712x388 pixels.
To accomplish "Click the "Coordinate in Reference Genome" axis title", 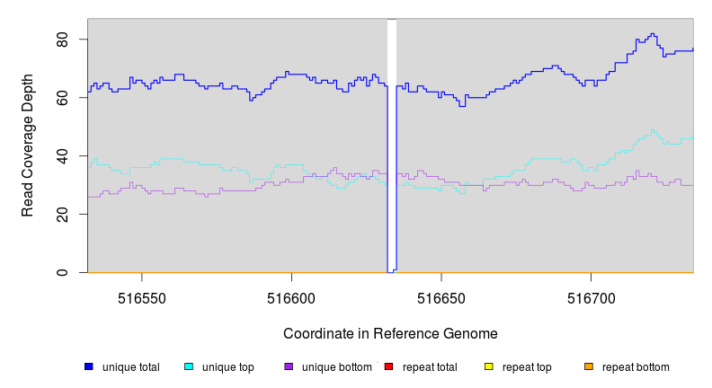I will 390,334.
